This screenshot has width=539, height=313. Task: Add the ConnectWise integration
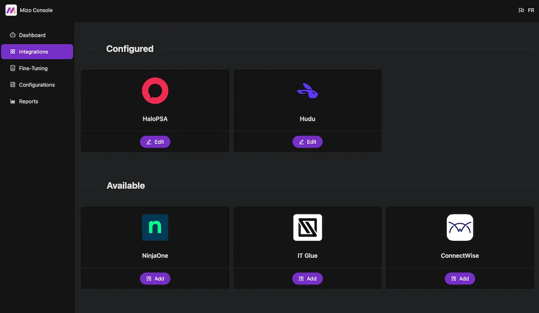tap(460, 278)
